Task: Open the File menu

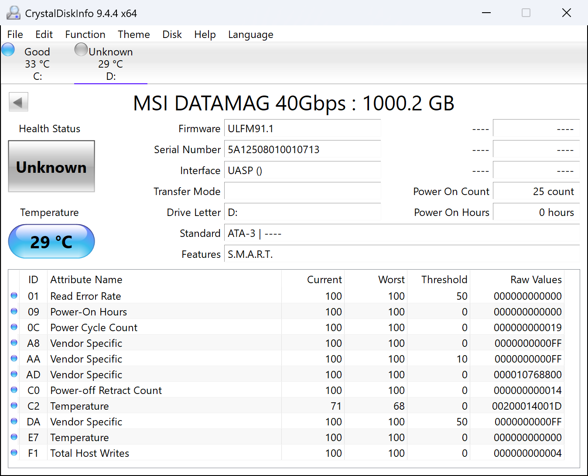Action: click(15, 34)
